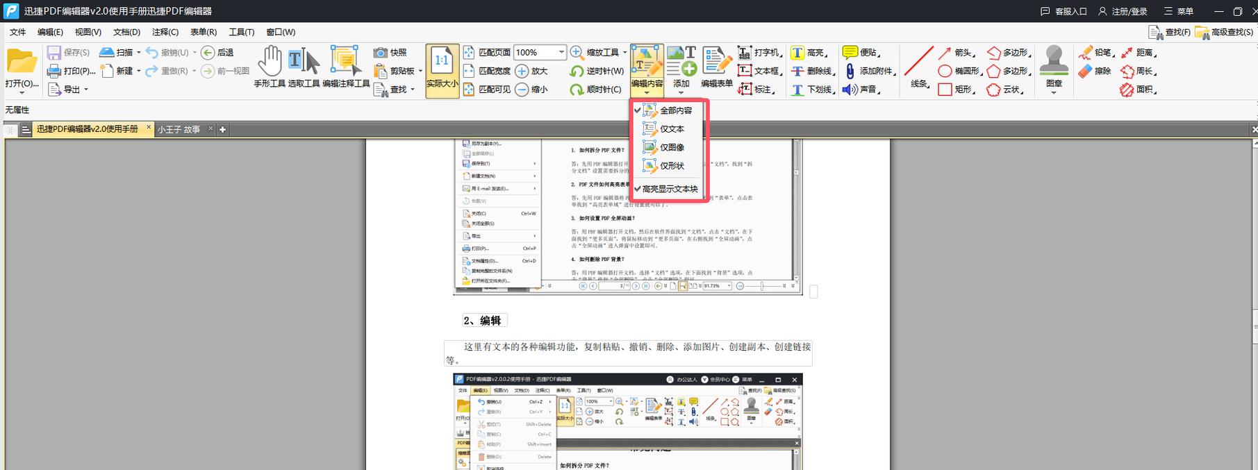This screenshot has height=470, width=1258.
Task: Expand the arrow under 图章 (Stamp)
Action: [x=1054, y=93]
